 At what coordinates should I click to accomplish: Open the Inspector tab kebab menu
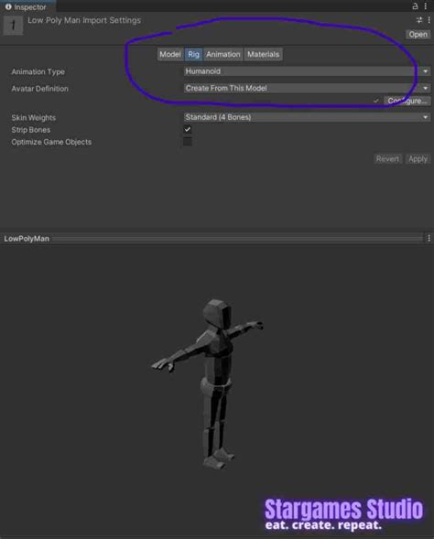pos(426,6)
